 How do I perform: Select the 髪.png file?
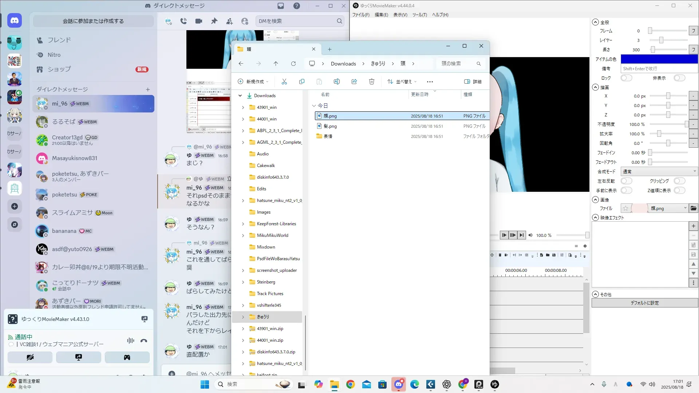point(330,126)
